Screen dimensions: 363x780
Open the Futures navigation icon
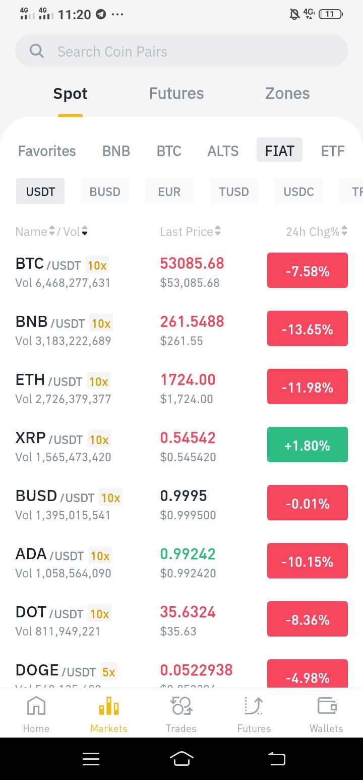coord(254,706)
